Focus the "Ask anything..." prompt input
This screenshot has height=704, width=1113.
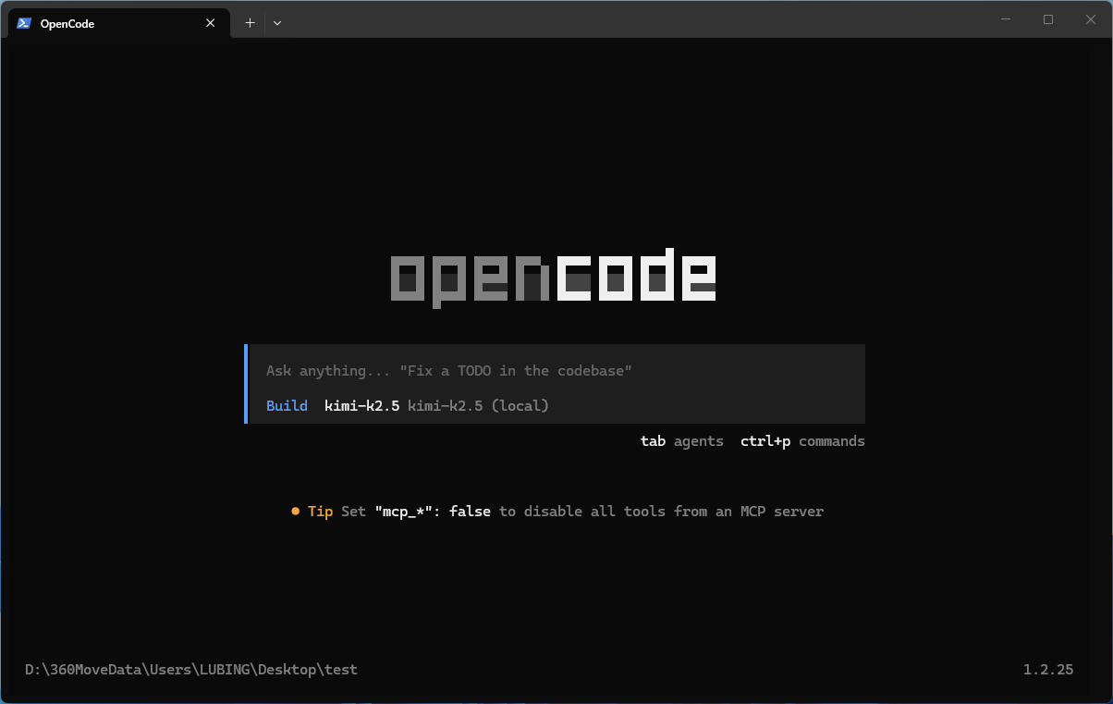click(556, 371)
